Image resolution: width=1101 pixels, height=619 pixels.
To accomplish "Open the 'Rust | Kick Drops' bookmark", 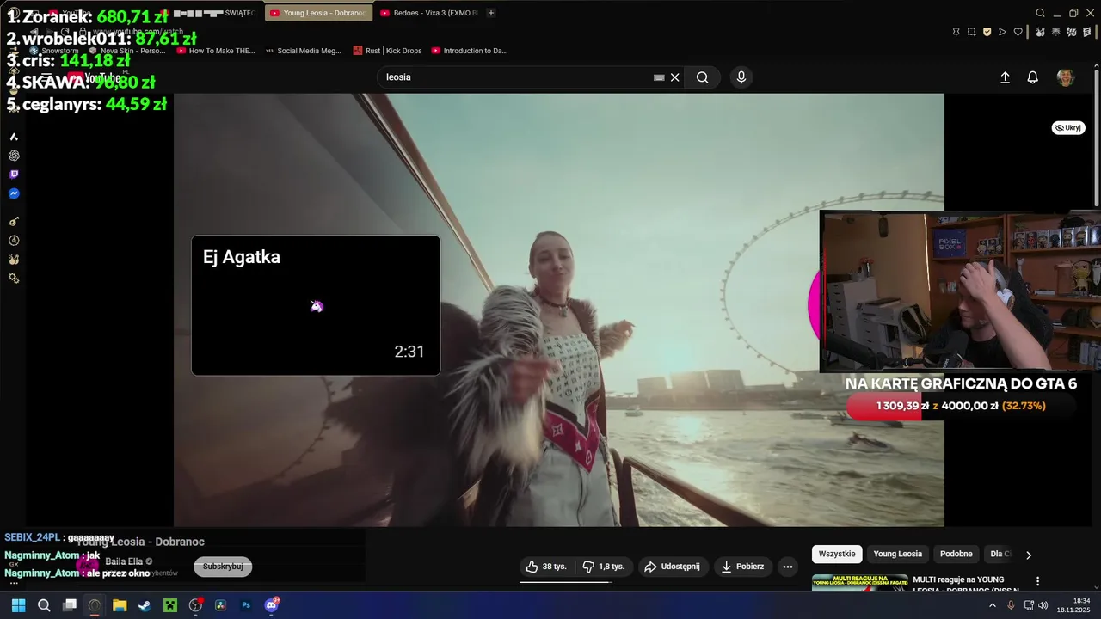I will [x=387, y=51].
